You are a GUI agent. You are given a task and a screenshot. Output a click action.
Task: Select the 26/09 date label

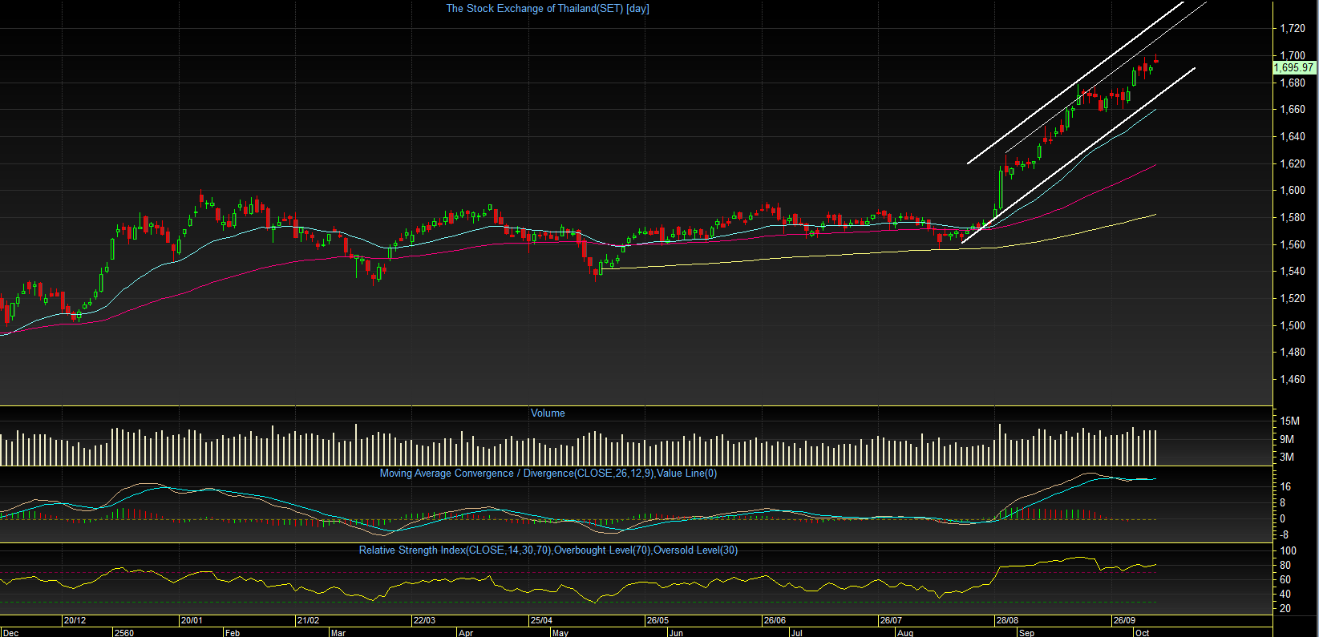[x=1124, y=621]
